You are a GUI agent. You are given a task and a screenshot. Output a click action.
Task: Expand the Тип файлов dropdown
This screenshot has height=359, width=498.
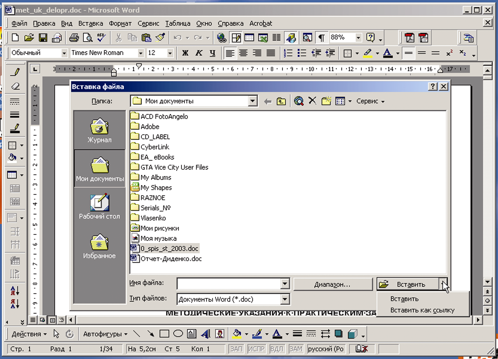point(285,299)
